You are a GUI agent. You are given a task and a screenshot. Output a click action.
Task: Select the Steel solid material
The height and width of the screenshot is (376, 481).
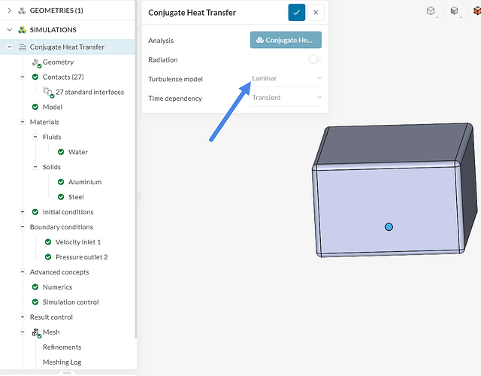click(76, 197)
